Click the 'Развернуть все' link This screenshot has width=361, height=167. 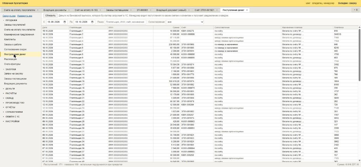click(25, 16)
